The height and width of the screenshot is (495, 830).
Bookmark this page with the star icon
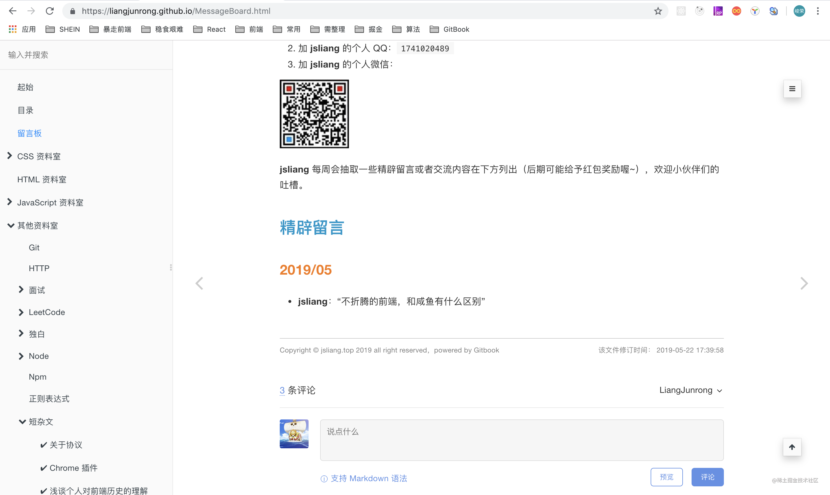(x=658, y=11)
